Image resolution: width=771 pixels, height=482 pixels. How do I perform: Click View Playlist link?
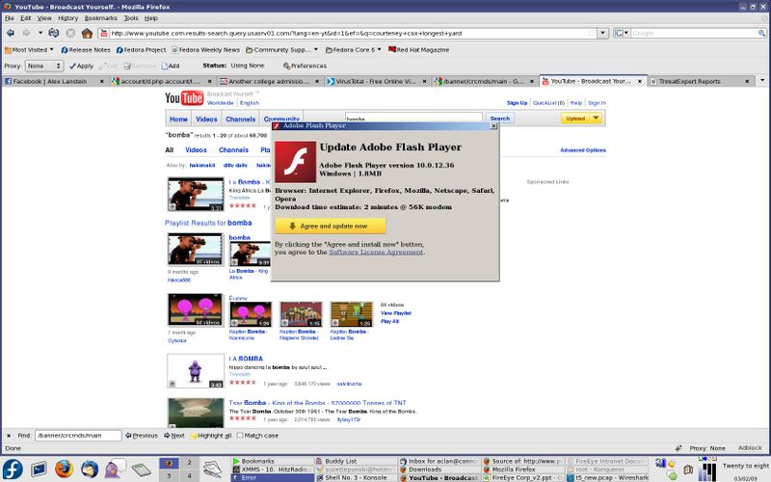click(396, 312)
